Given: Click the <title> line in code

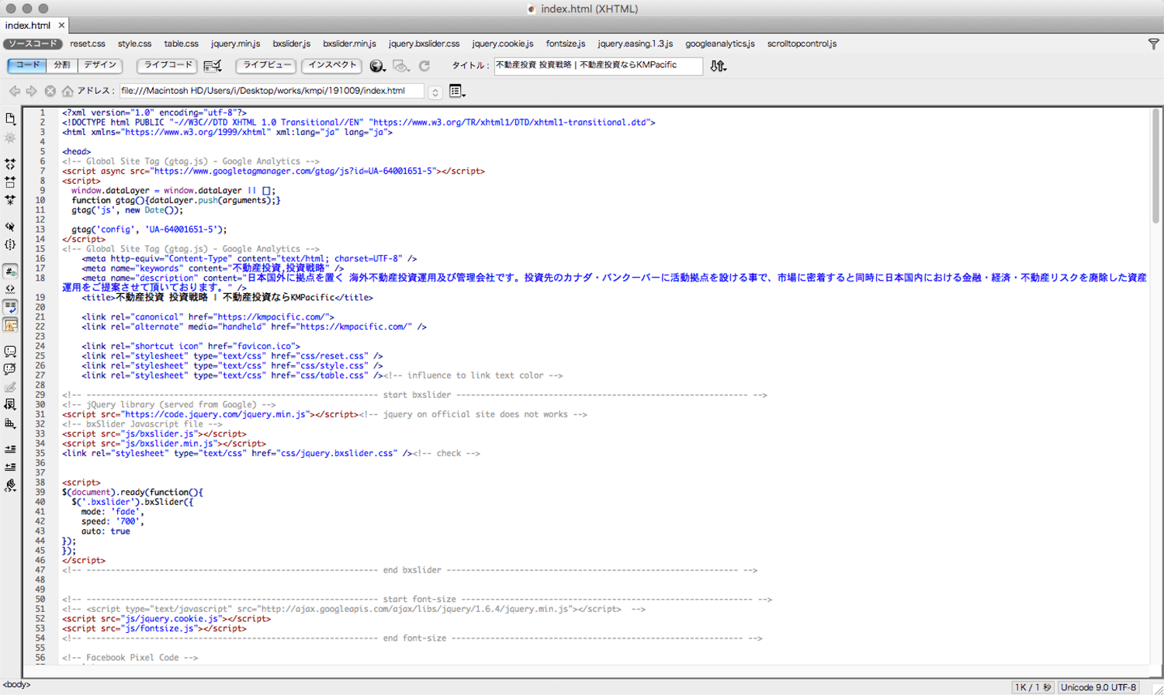Looking at the screenshot, I should pyautogui.click(x=227, y=297).
